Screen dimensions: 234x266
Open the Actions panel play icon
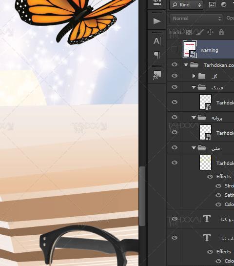157,21
